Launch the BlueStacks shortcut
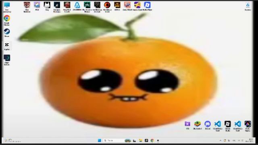258x145 pixels. tap(198, 125)
